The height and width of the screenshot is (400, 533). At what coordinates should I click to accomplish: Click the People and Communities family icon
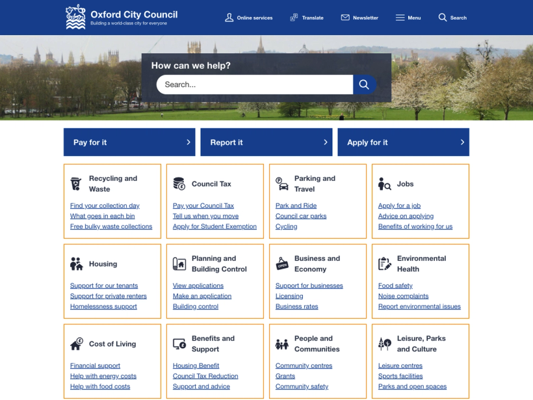point(282,344)
